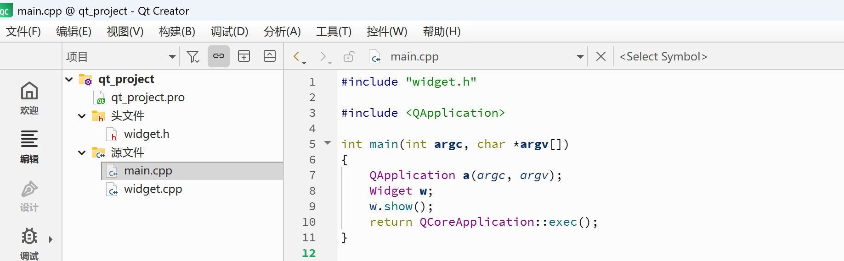Click the <QApplication> include text

point(455,113)
